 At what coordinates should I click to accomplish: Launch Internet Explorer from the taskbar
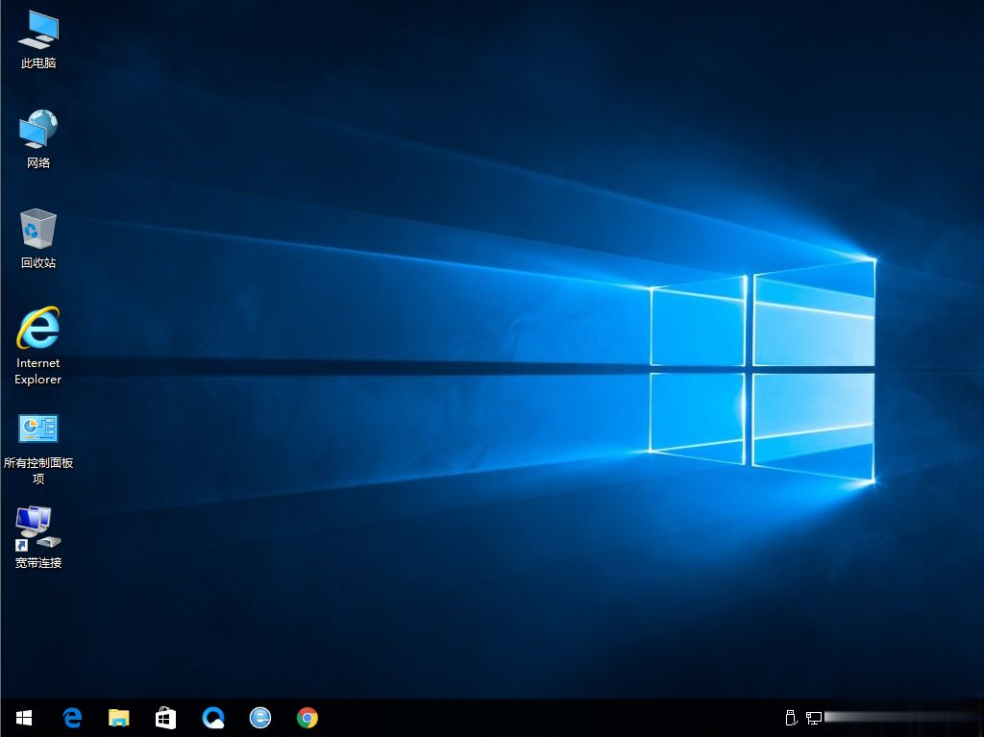pos(259,717)
